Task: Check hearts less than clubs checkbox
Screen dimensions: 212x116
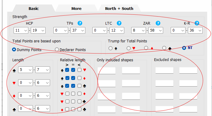Action: (x=79, y=102)
